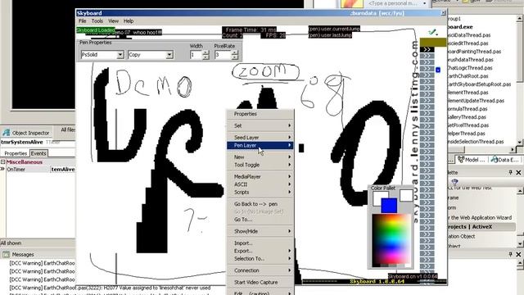Click the warning mentioning 'linesofchat' never used

(x=111, y=288)
